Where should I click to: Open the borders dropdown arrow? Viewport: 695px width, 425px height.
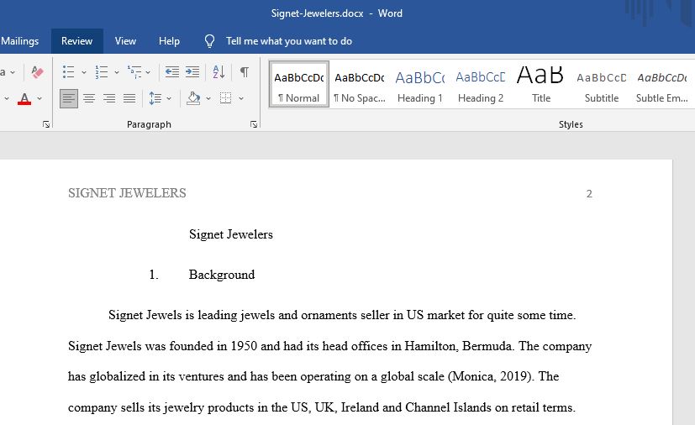coord(241,98)
